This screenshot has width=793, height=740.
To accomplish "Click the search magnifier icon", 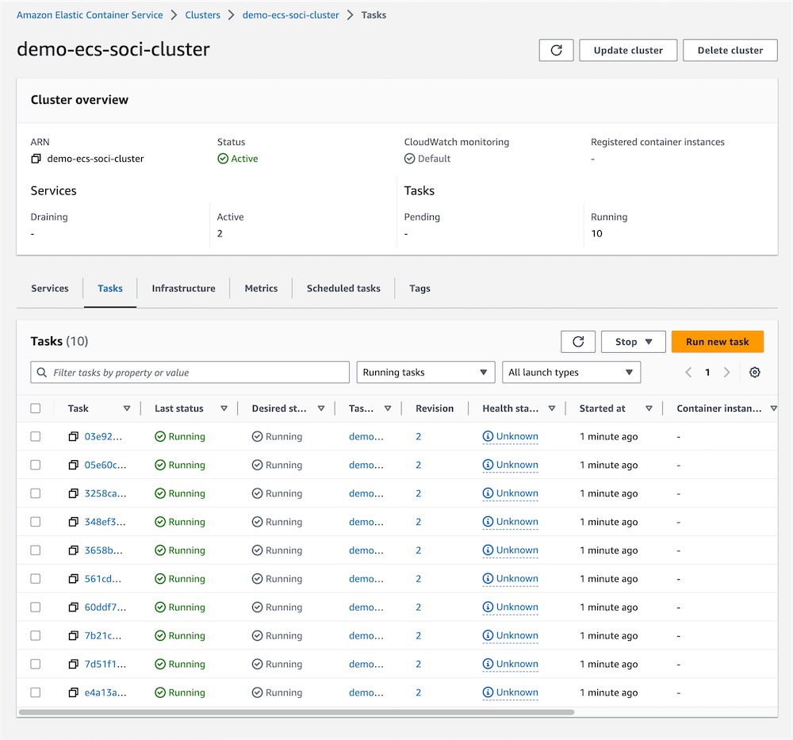I will point(42,372).
